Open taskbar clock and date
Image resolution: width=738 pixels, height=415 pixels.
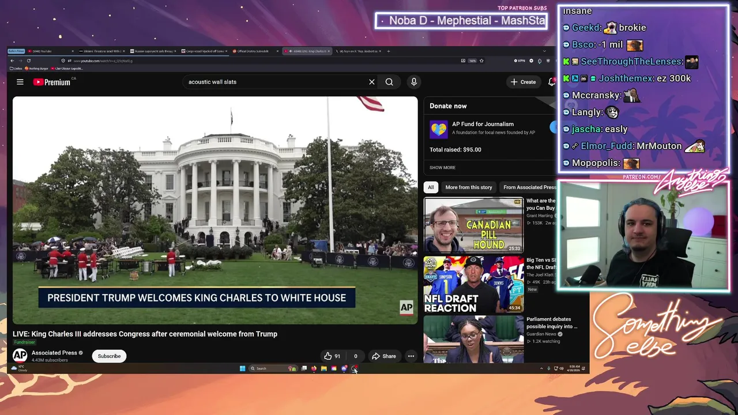(574, 368)
